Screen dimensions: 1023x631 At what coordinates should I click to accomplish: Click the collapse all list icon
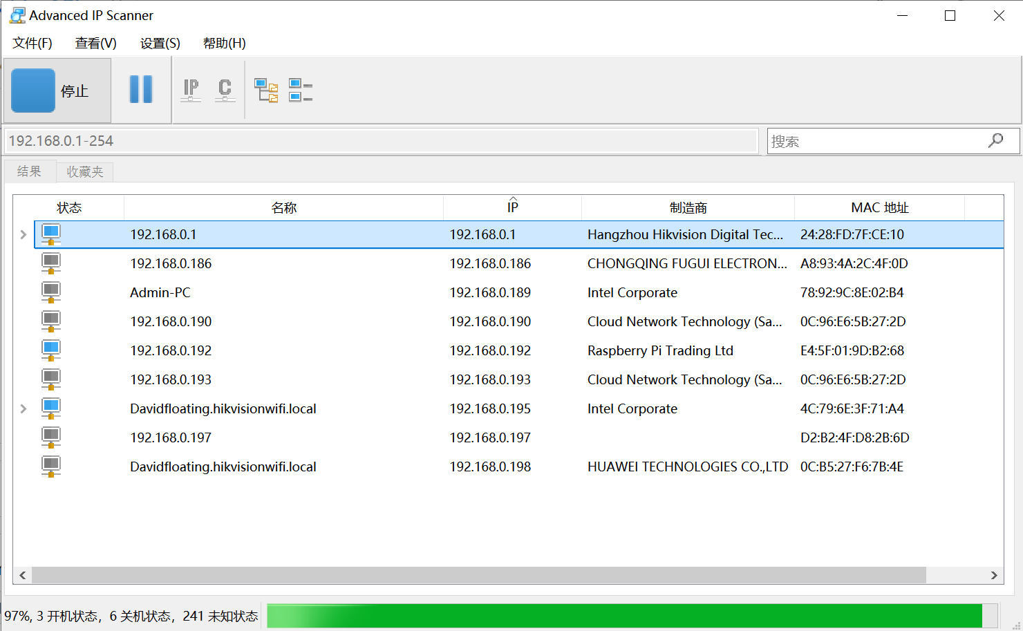(x=301, y=91)
